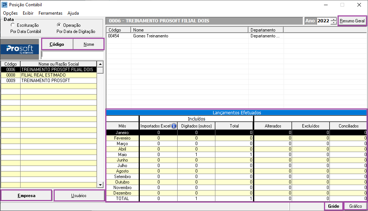Select the Escrituração radio button

tap(13, 25)
